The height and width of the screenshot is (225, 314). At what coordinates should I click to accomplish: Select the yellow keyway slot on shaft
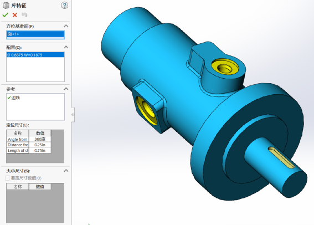pyautogui.click(x=281, y=157)
